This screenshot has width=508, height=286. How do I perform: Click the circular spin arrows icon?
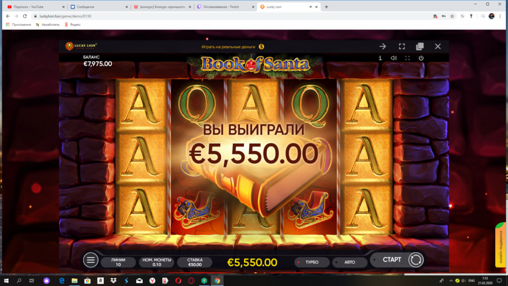(416, 260)
